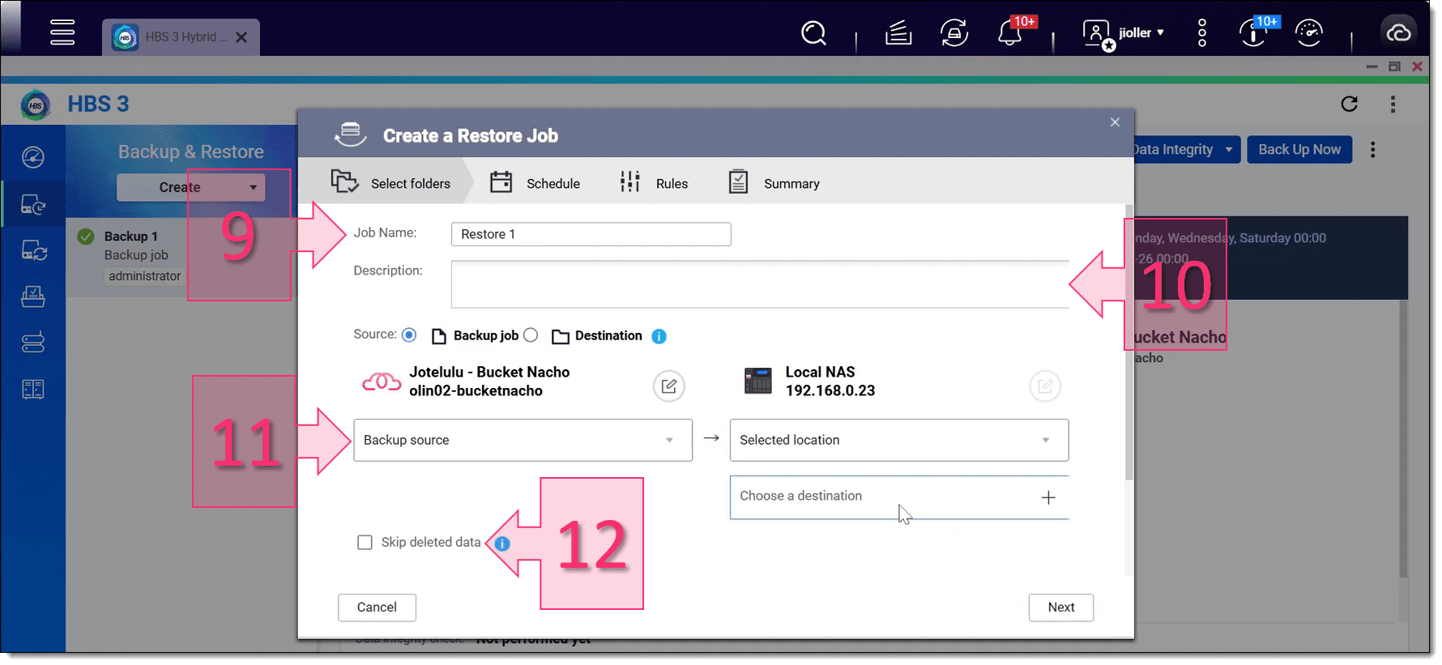The height and width of the screenshot is (665, 1442).
Task: Click the Jotelulu cloud storage icon
Action: pos(381,382)
